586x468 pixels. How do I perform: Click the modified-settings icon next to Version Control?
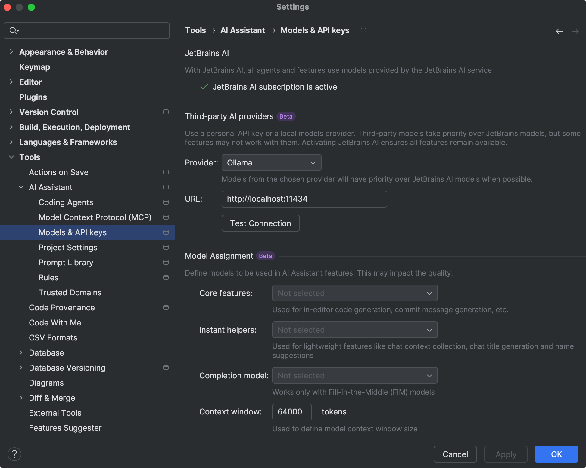click(x=166, y=112)
